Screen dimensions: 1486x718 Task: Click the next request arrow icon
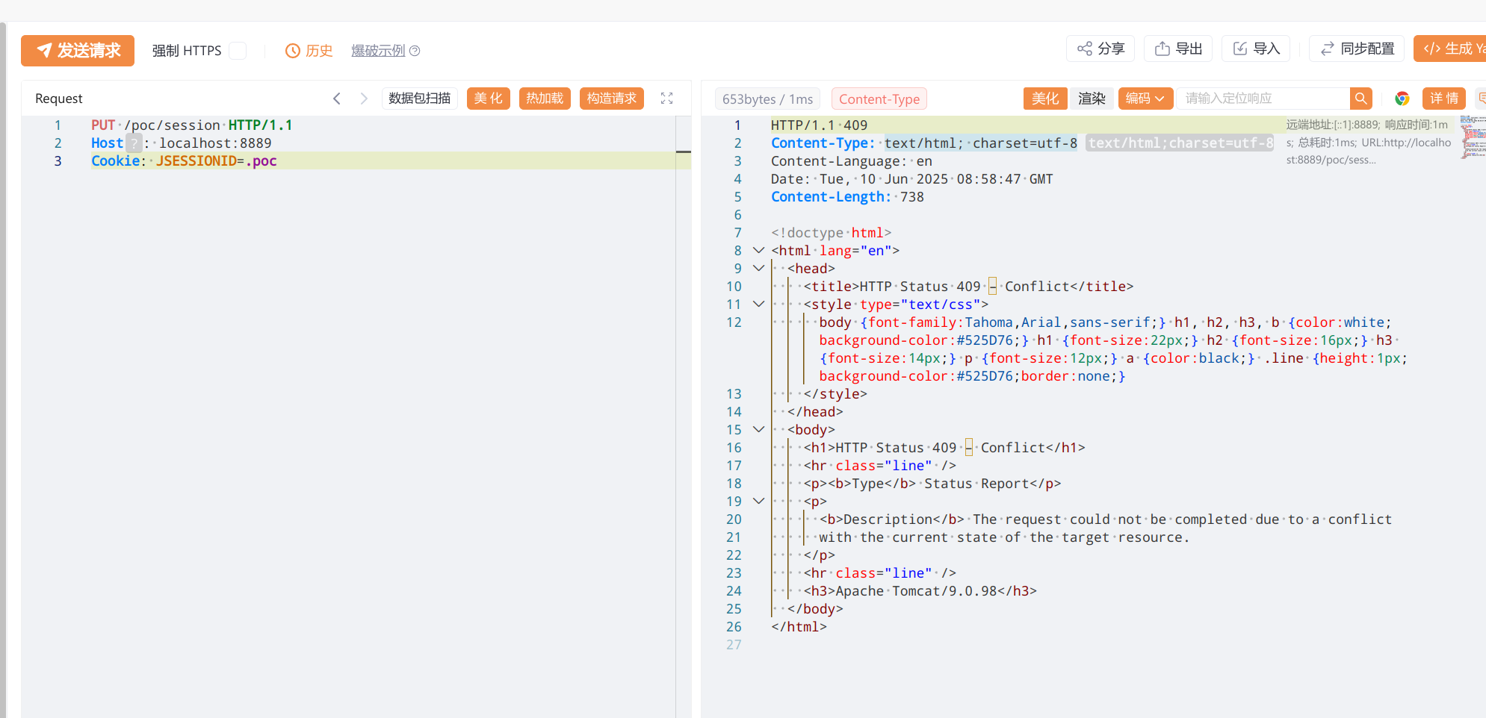tap(364, 99)
